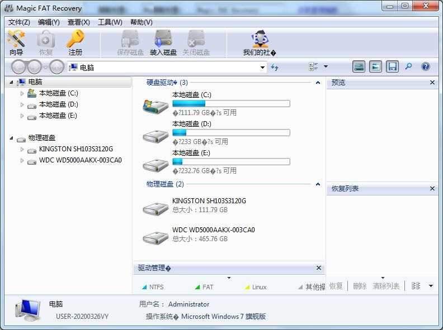The width and height of the screenshot is (443, 330).
Task: Open the address bar dropdown arrow
Action: 262,68
